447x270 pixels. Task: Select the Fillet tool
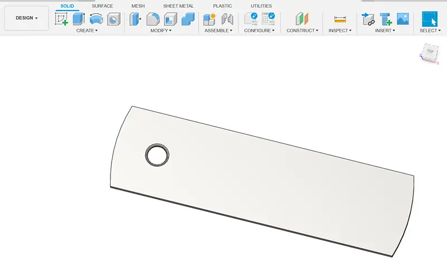click(153, 19)
